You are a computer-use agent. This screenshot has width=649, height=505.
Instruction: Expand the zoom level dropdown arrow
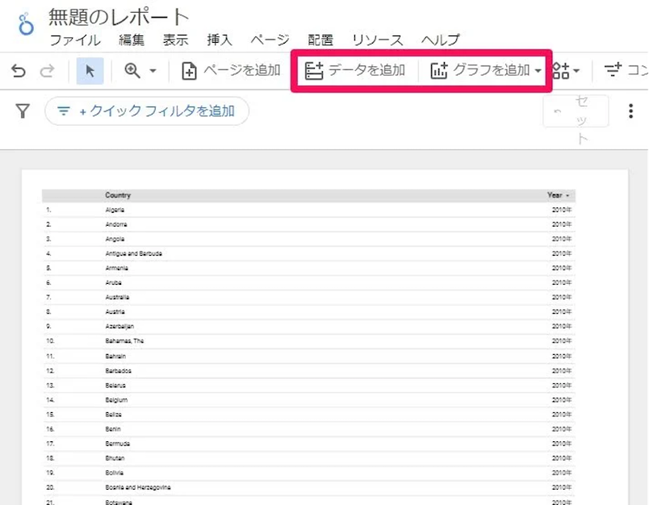[x=153, y=72]
